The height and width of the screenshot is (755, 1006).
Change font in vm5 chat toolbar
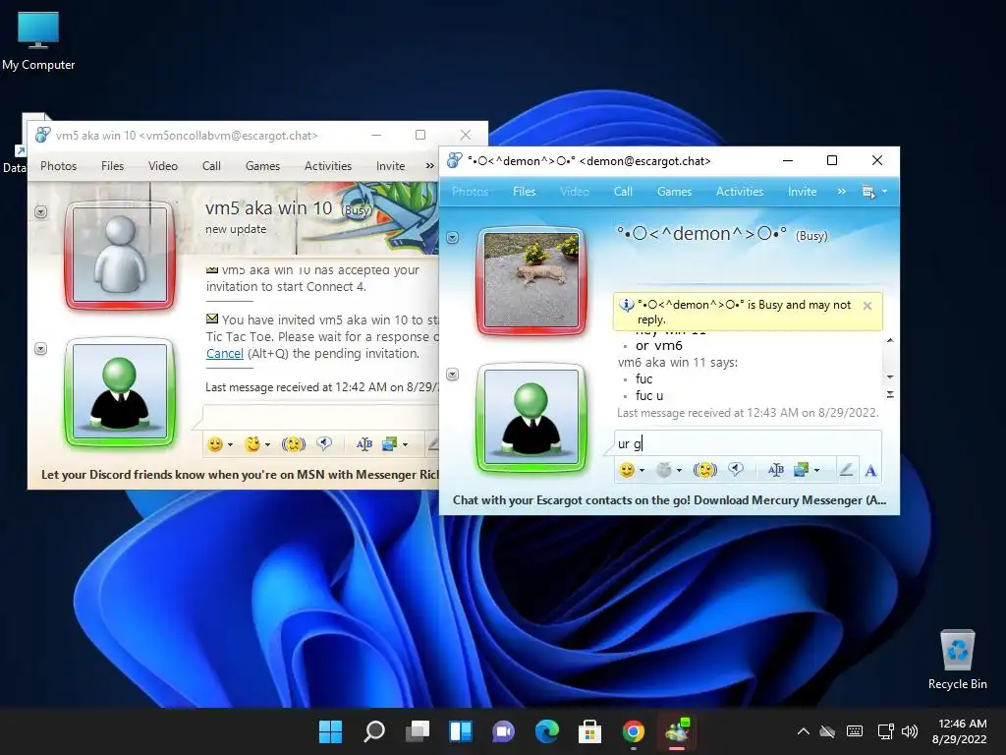click(x=364, y=444)
